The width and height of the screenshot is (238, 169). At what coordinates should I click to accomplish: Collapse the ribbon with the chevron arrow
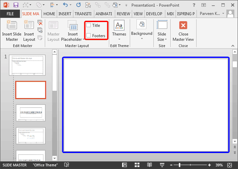233,46
